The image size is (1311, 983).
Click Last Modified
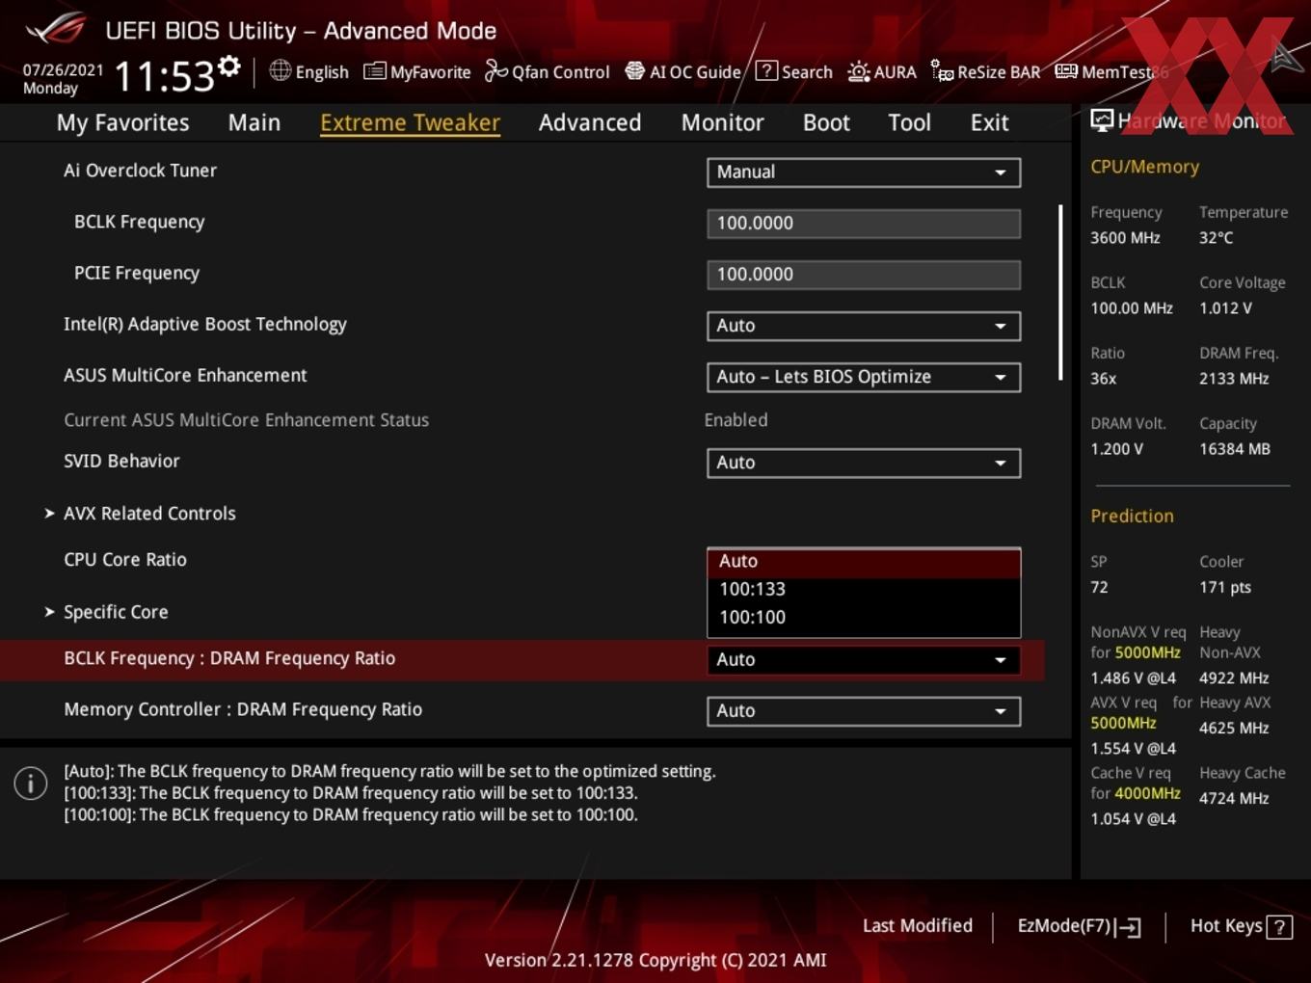pos(917,926)
